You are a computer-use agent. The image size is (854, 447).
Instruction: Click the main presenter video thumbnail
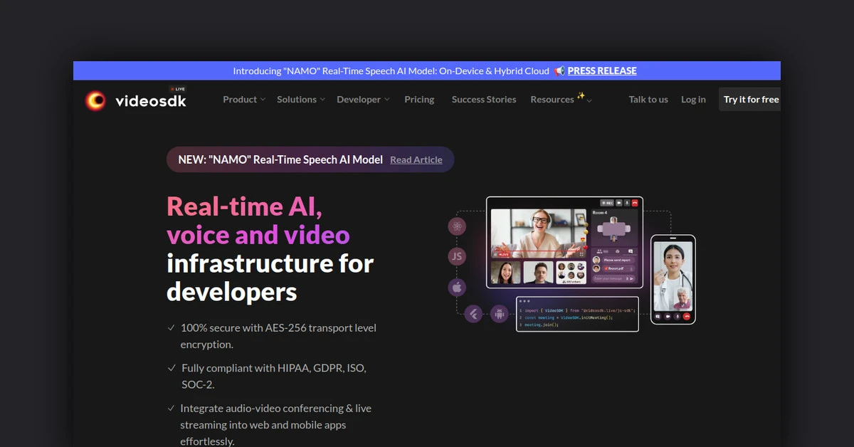pos(537,233)
